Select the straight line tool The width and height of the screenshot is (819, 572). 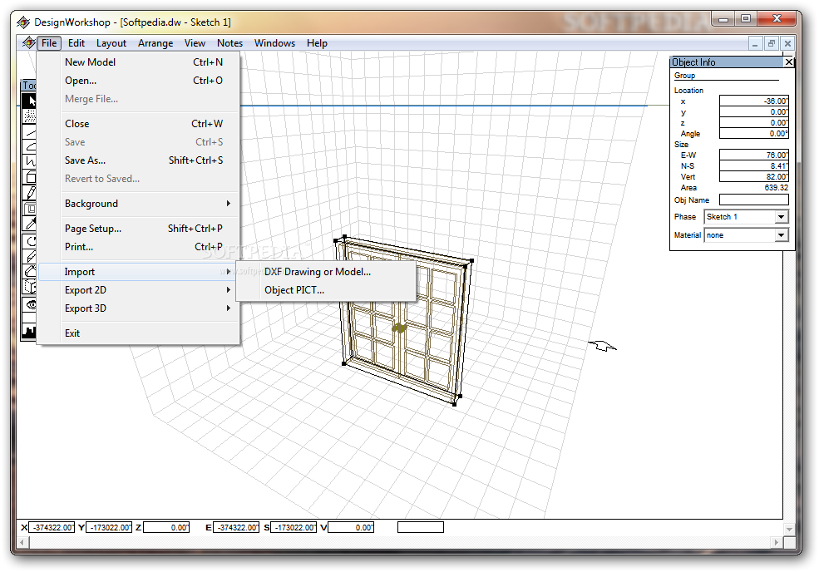pos(30,131)
